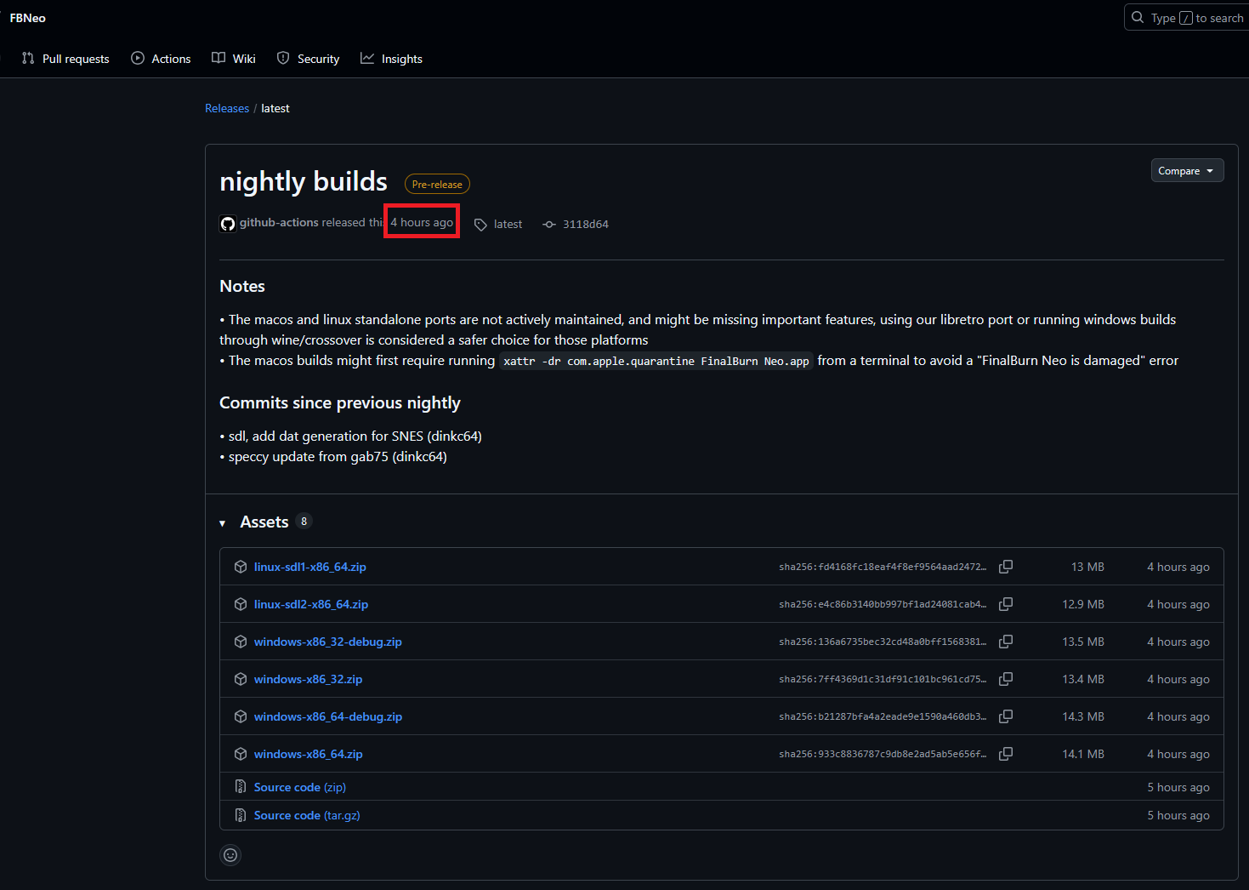The image size is (1249, 890).
Task: Download windows-x86_64.zip
Action: (x=308, y=754)
